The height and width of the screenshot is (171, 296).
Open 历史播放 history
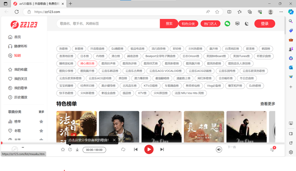[18, 97]
